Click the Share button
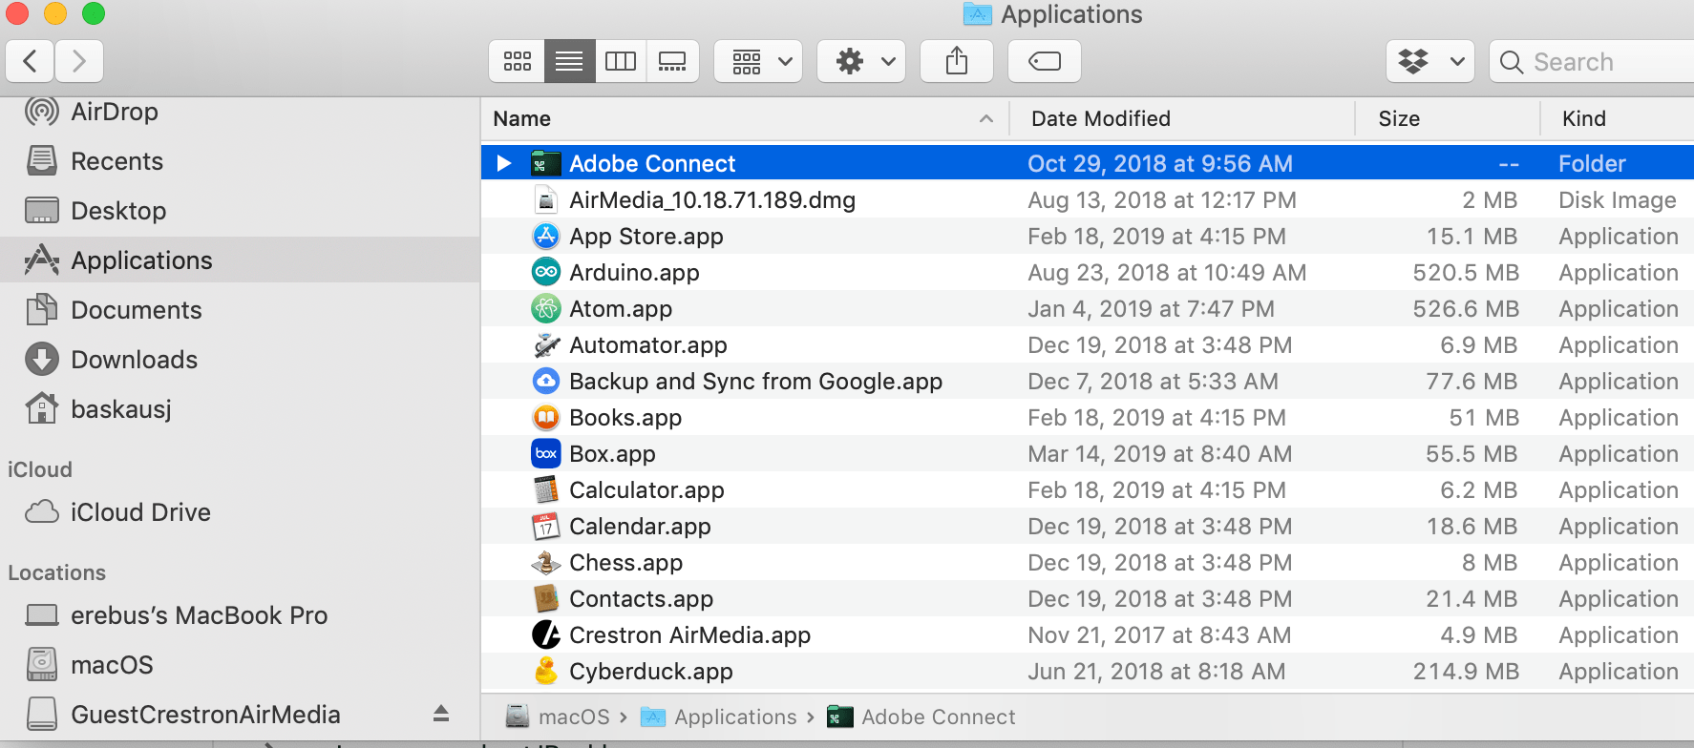The width and height of the screenshot is (1694, 748). pos(957,62)
